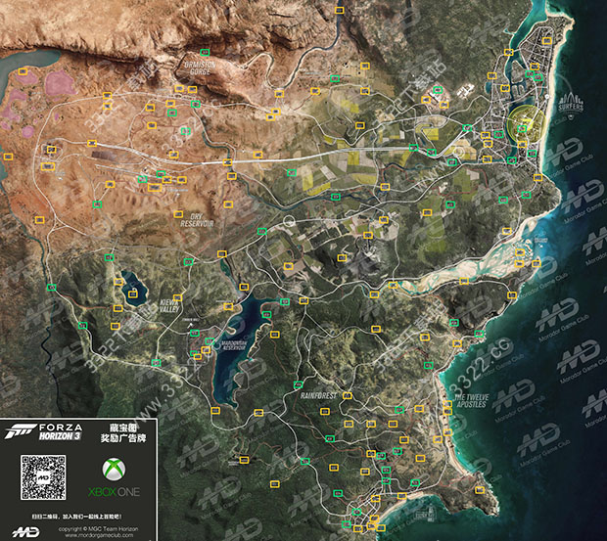Click the MD logo beside the copyright text
This screenshot has height=541, width=607.
coord(25,532)
